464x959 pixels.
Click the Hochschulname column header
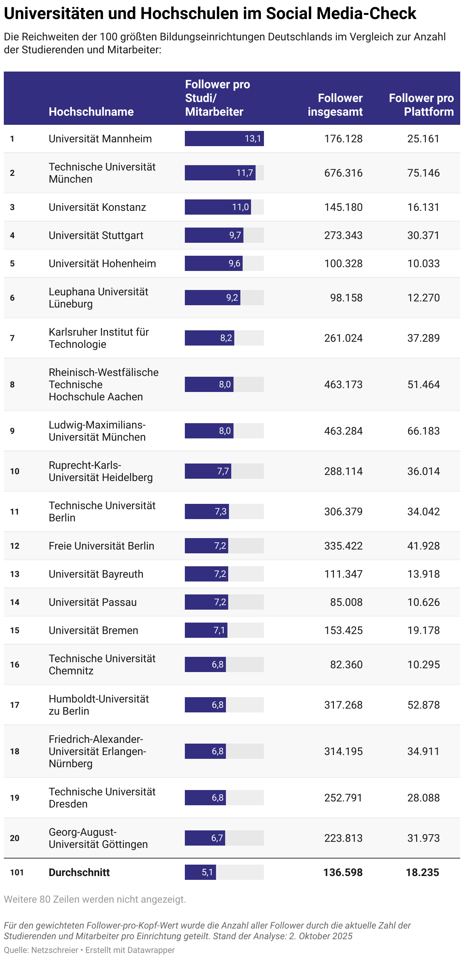91,112
